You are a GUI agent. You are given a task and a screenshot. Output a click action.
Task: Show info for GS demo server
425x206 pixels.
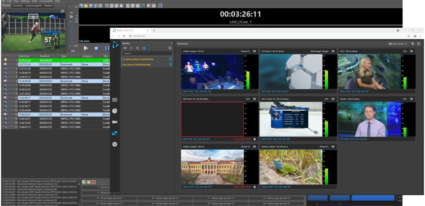pyautogui.click(x=171, y=59)
